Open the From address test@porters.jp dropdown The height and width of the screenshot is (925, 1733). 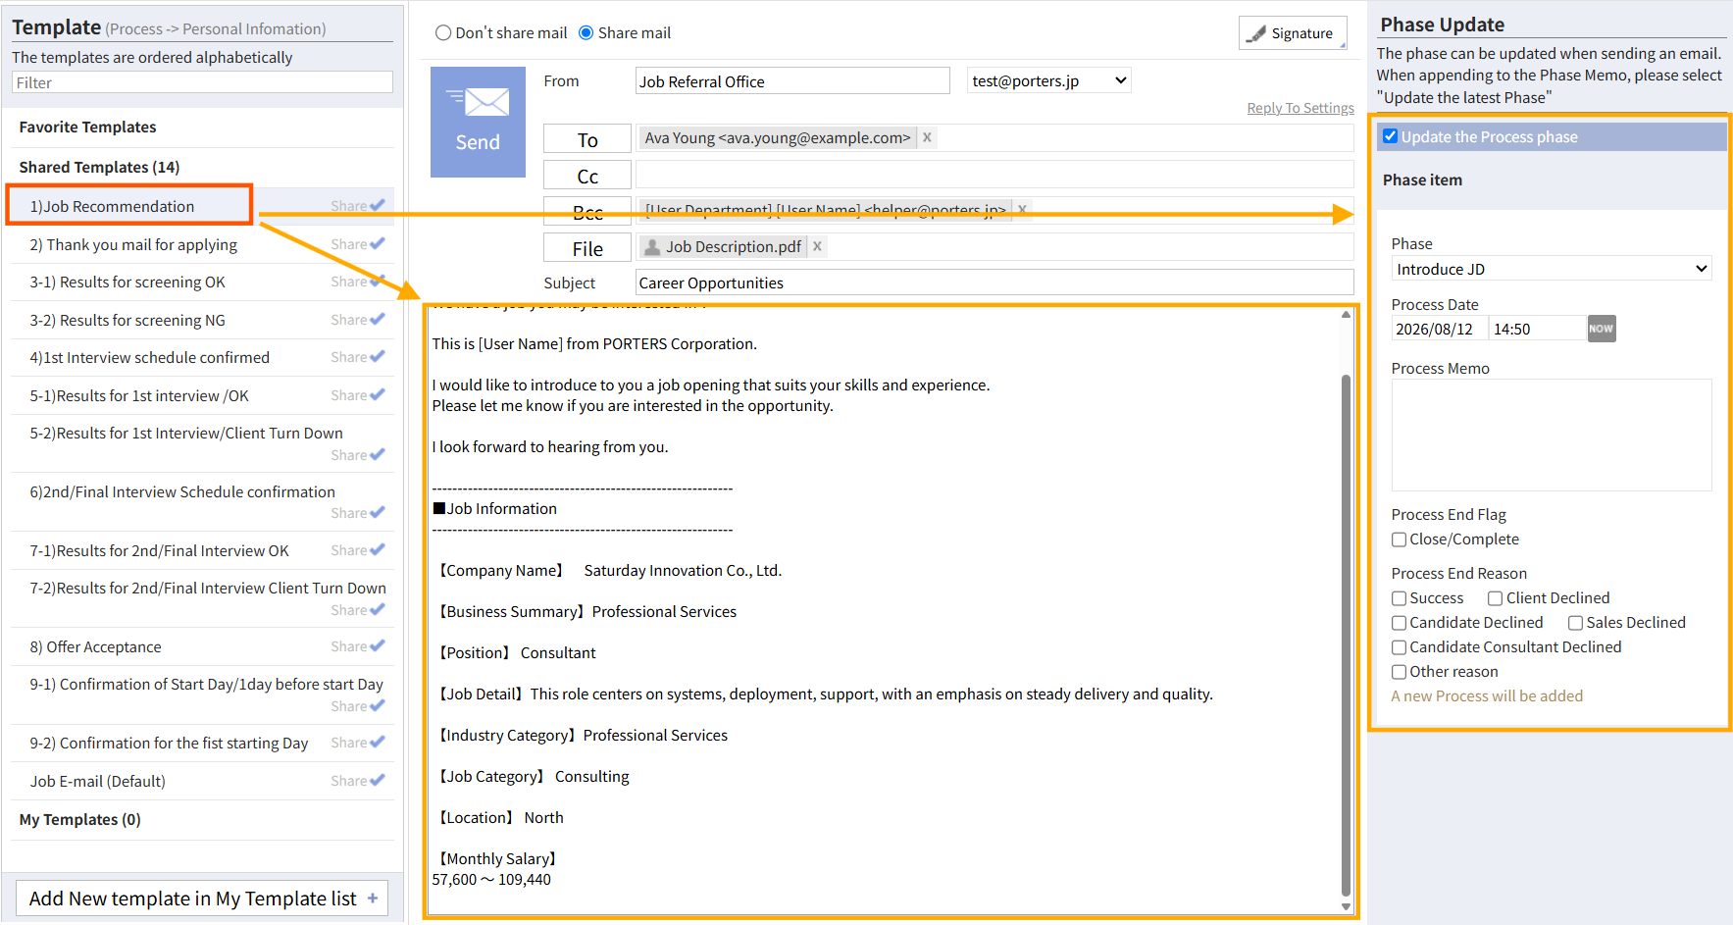pos(1049,80)
